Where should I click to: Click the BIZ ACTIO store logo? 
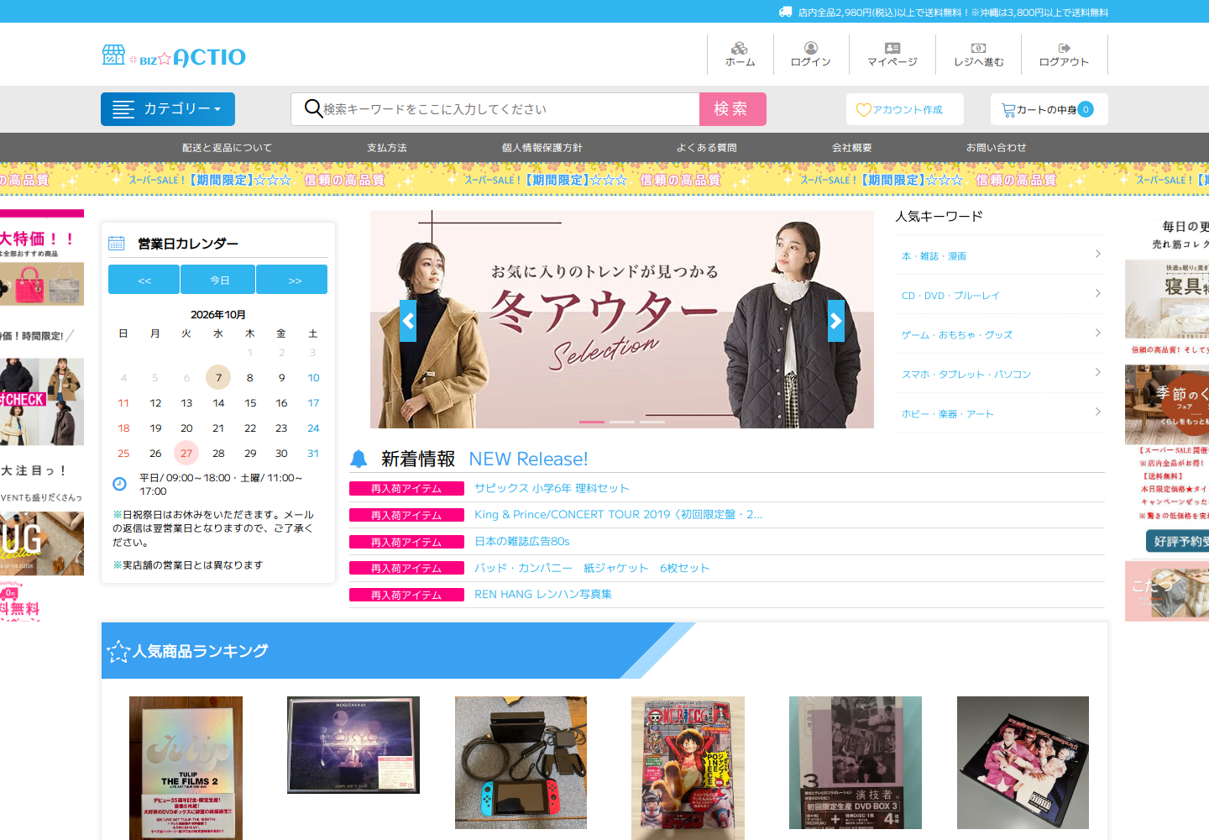[x=174, y=56]
